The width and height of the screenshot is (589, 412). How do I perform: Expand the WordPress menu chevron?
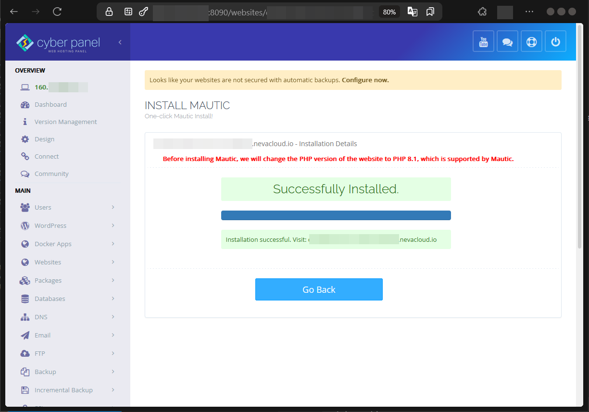(x=113, y=225)
